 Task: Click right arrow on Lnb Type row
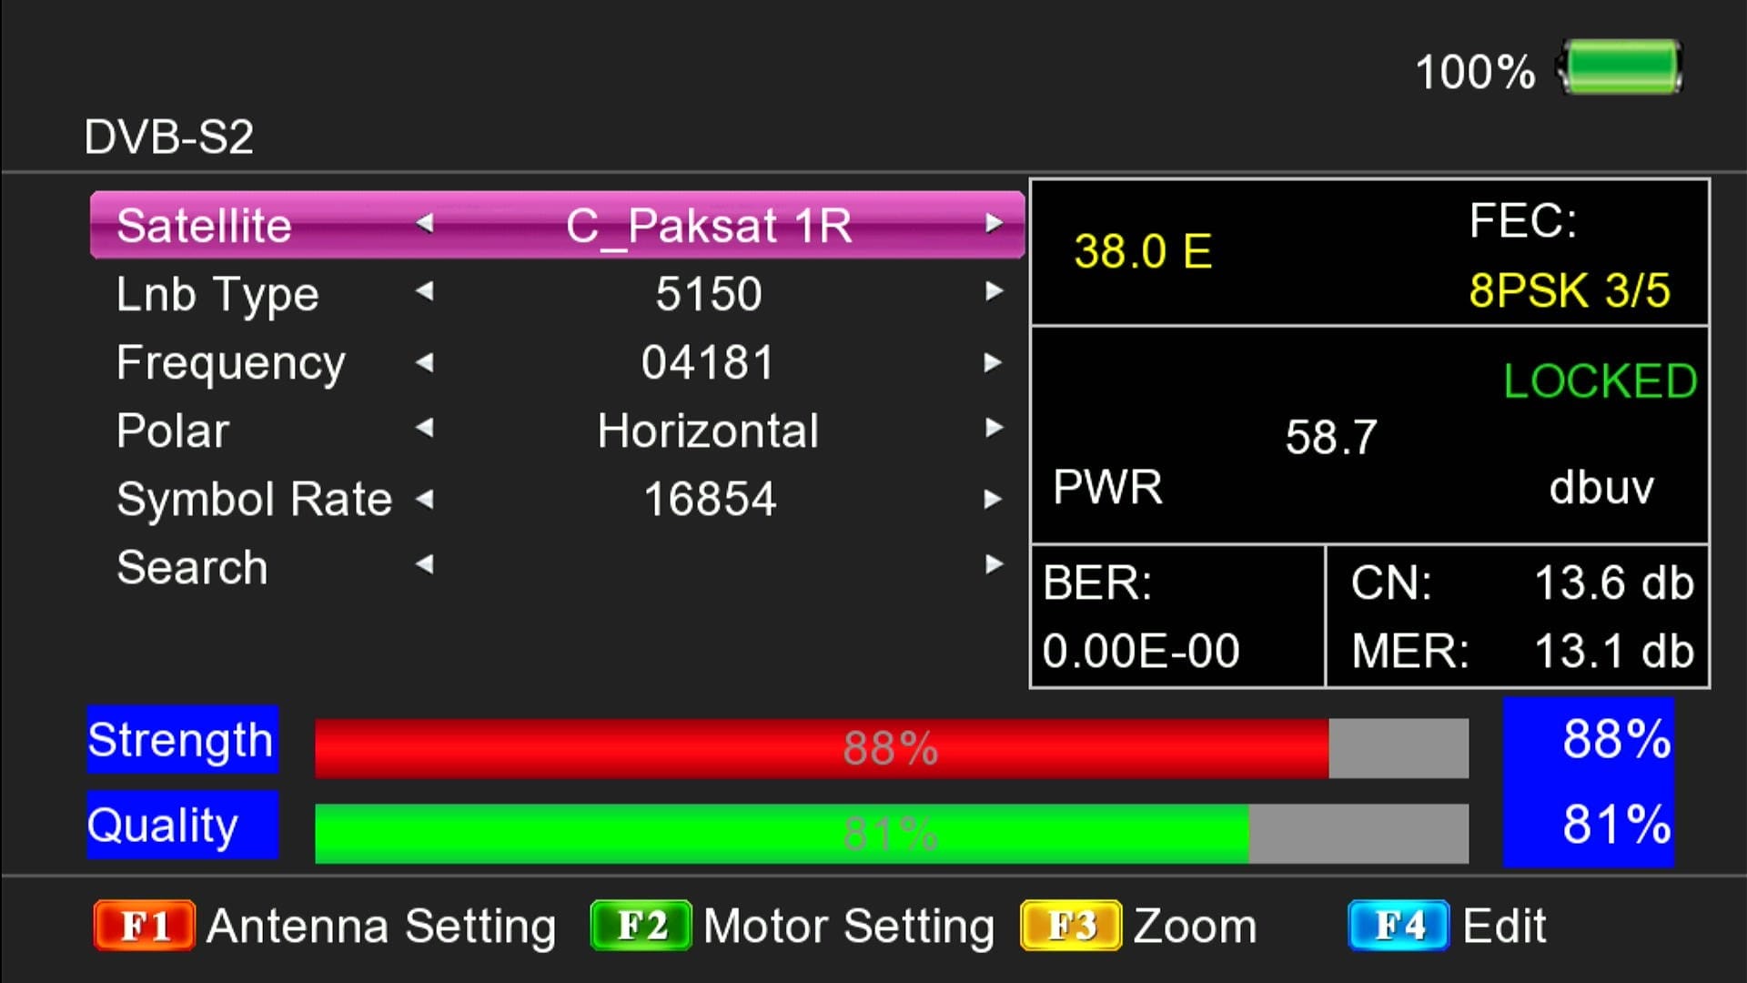(x=994, y=291)
